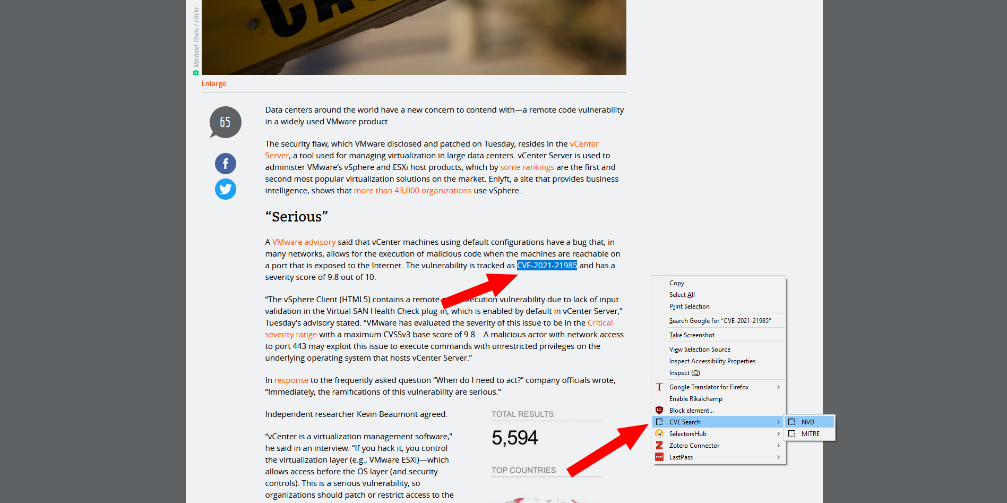1007x503 pixels.
Task: Click the uBlock shield icon
Action: click(x=659, y=411)
